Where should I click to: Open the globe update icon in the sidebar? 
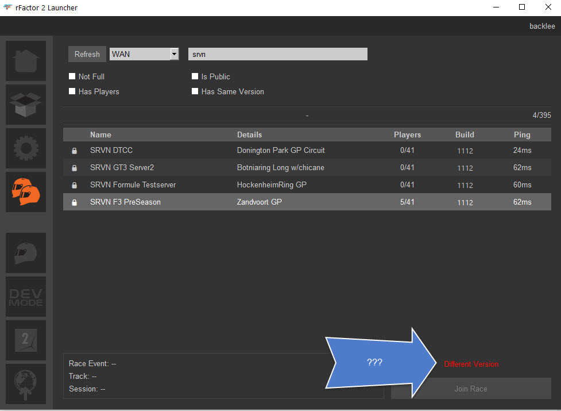point(26,384)
